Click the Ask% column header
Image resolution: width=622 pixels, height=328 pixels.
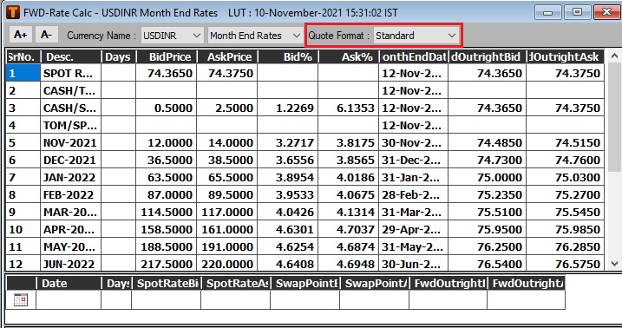348,56
